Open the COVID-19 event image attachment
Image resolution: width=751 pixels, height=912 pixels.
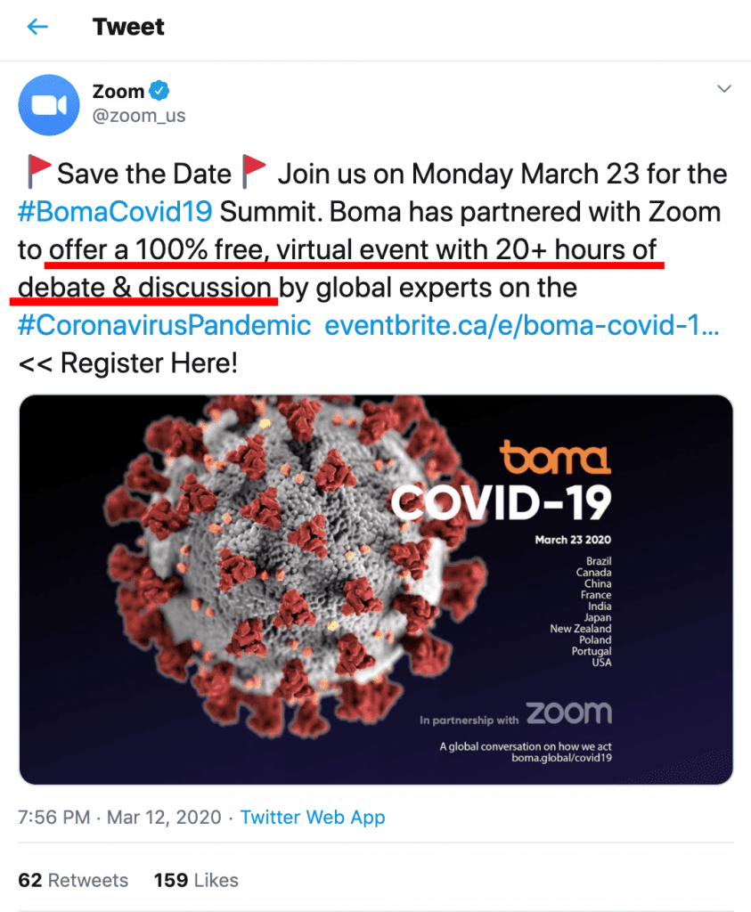pos(375,588)
